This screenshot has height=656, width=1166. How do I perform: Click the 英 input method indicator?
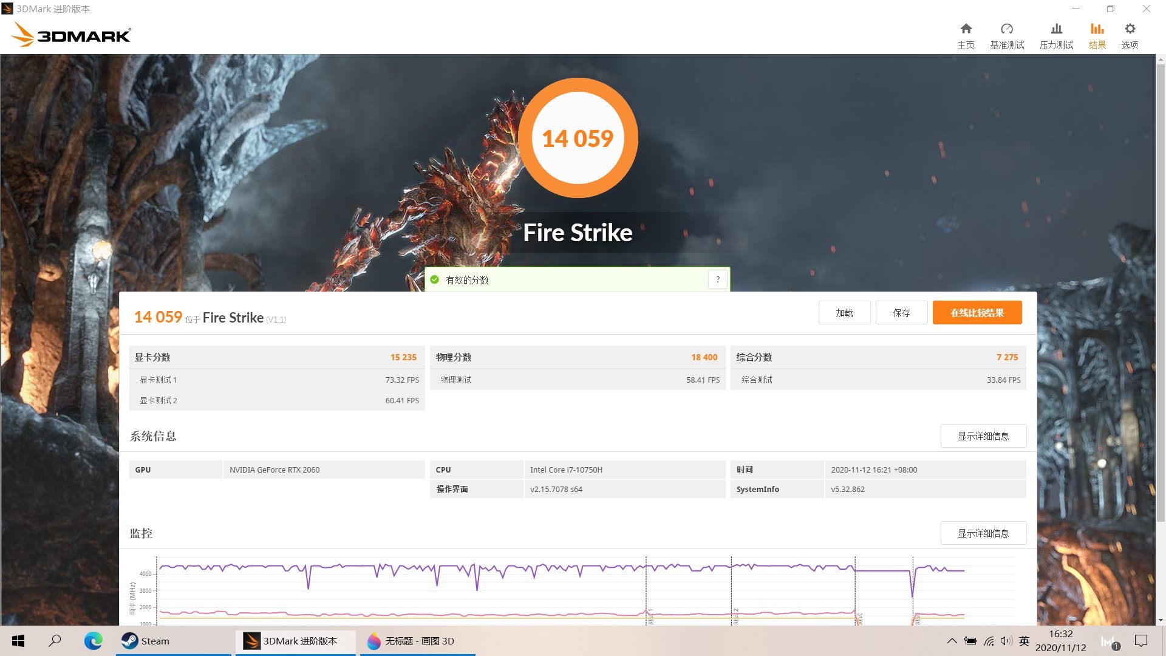point(1025,641)
